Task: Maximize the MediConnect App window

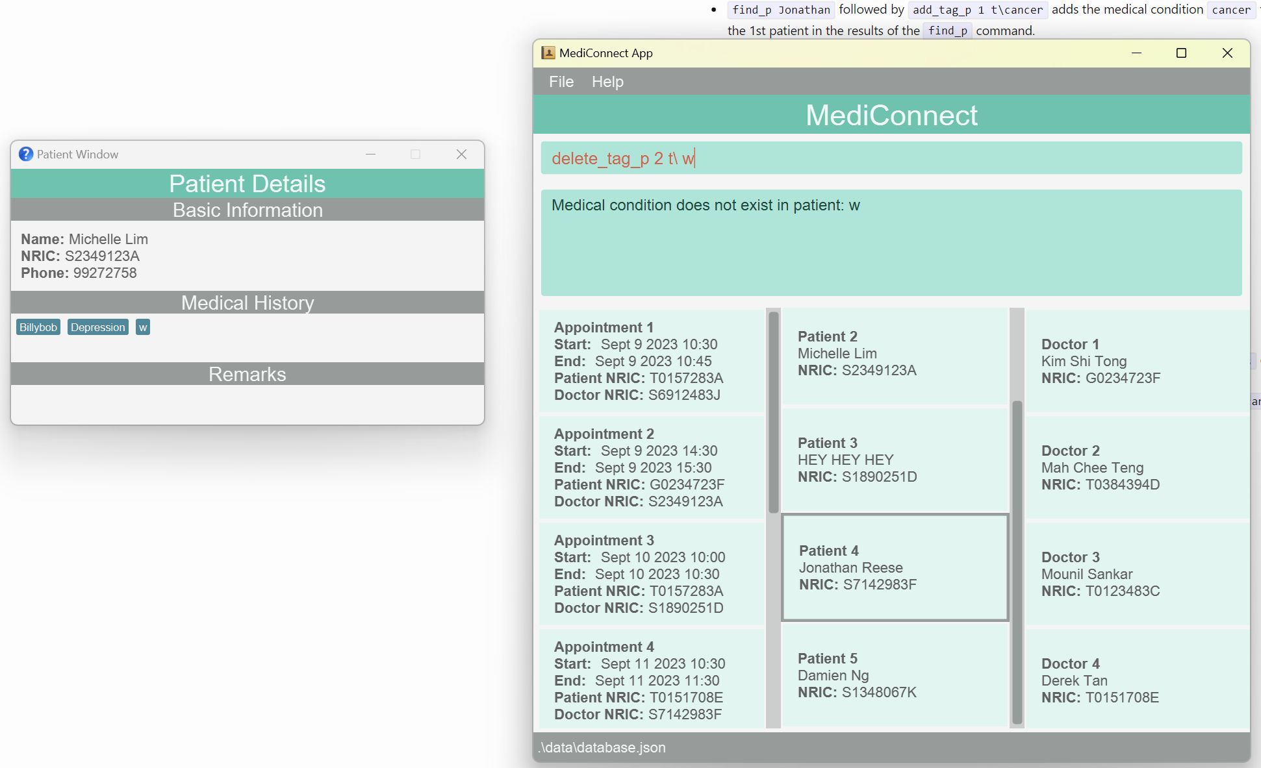Action: point(1181,53)
